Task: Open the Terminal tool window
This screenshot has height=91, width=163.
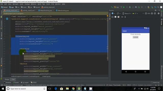Action: coord(7,82)
